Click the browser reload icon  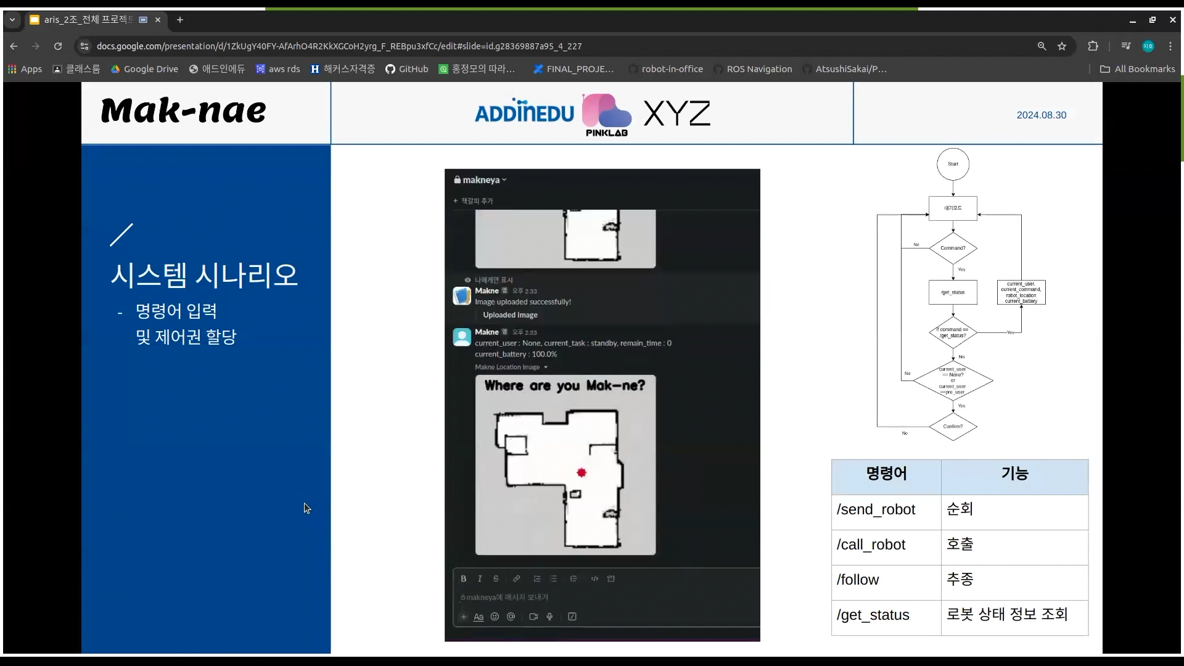coord(58,46)
